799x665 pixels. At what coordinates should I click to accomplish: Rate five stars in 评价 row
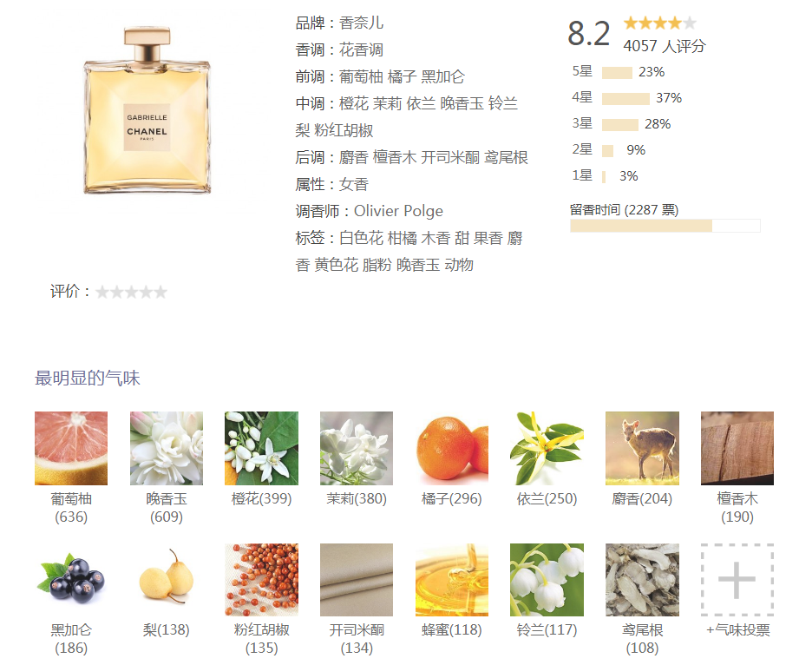click(160, 293)
